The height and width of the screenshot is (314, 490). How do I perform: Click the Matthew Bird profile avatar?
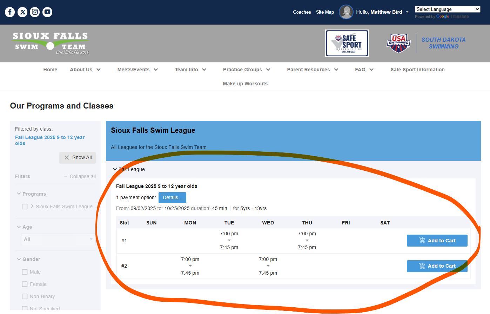pyautogui.click(x=346, y=12)
